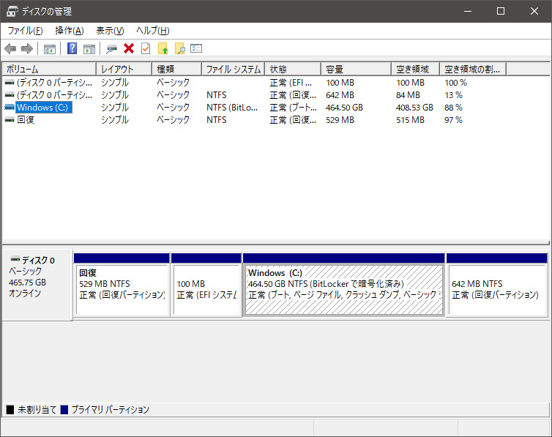This screenshot has height=437, width=552.
Task: Open the 表示(V) menu
Action: [111, 31]
